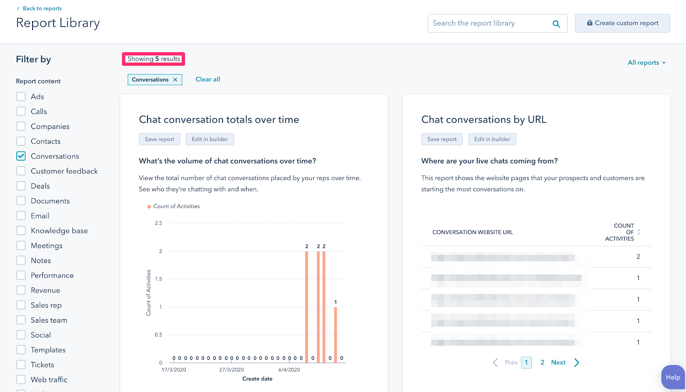Expand the All reports dropdown
This screenshot has width=686, height=392.
[647, 63]
